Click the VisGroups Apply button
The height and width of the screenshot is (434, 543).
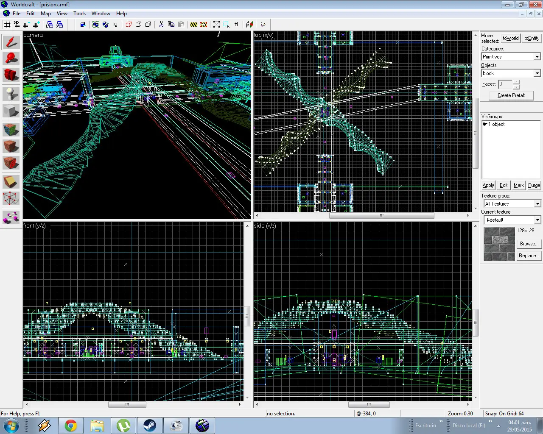488,185
